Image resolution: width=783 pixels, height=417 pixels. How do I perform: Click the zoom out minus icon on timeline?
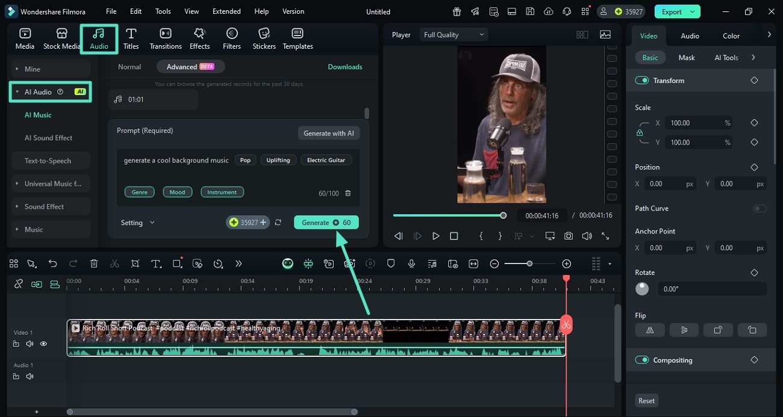click(494, 264)
